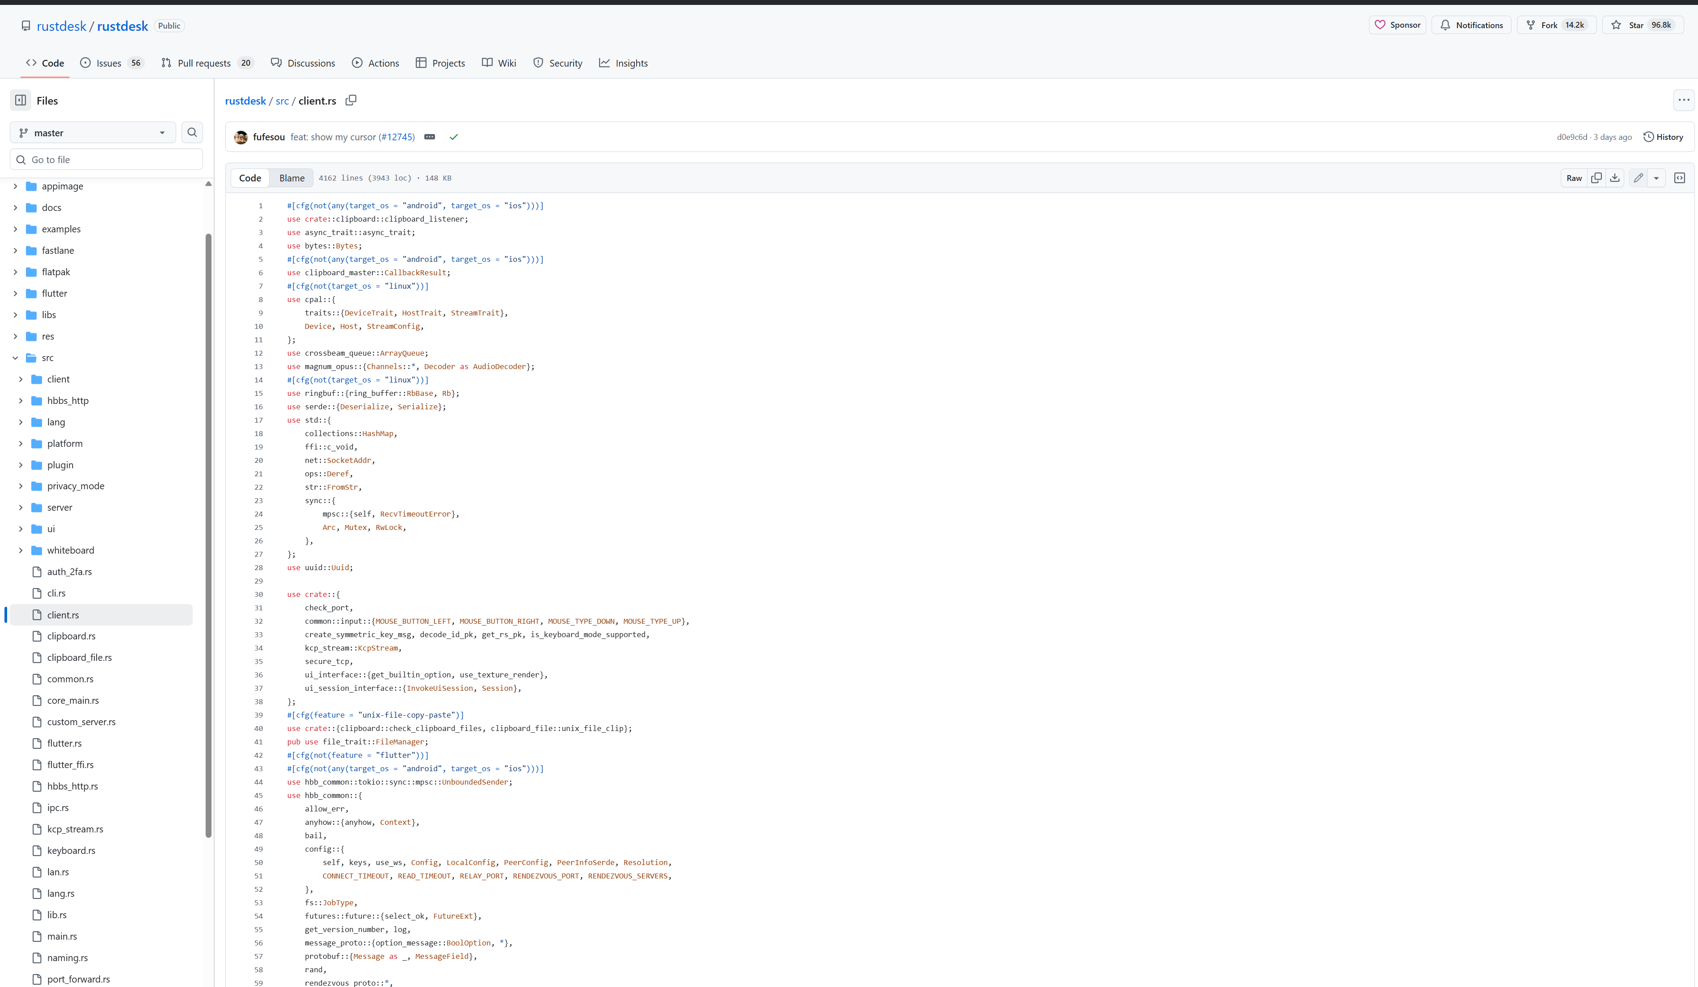Image resolution: width=1698 pixels, height=987 pixels.
Task: Expand the privacy_mode folder
Action: coord(20,486)
